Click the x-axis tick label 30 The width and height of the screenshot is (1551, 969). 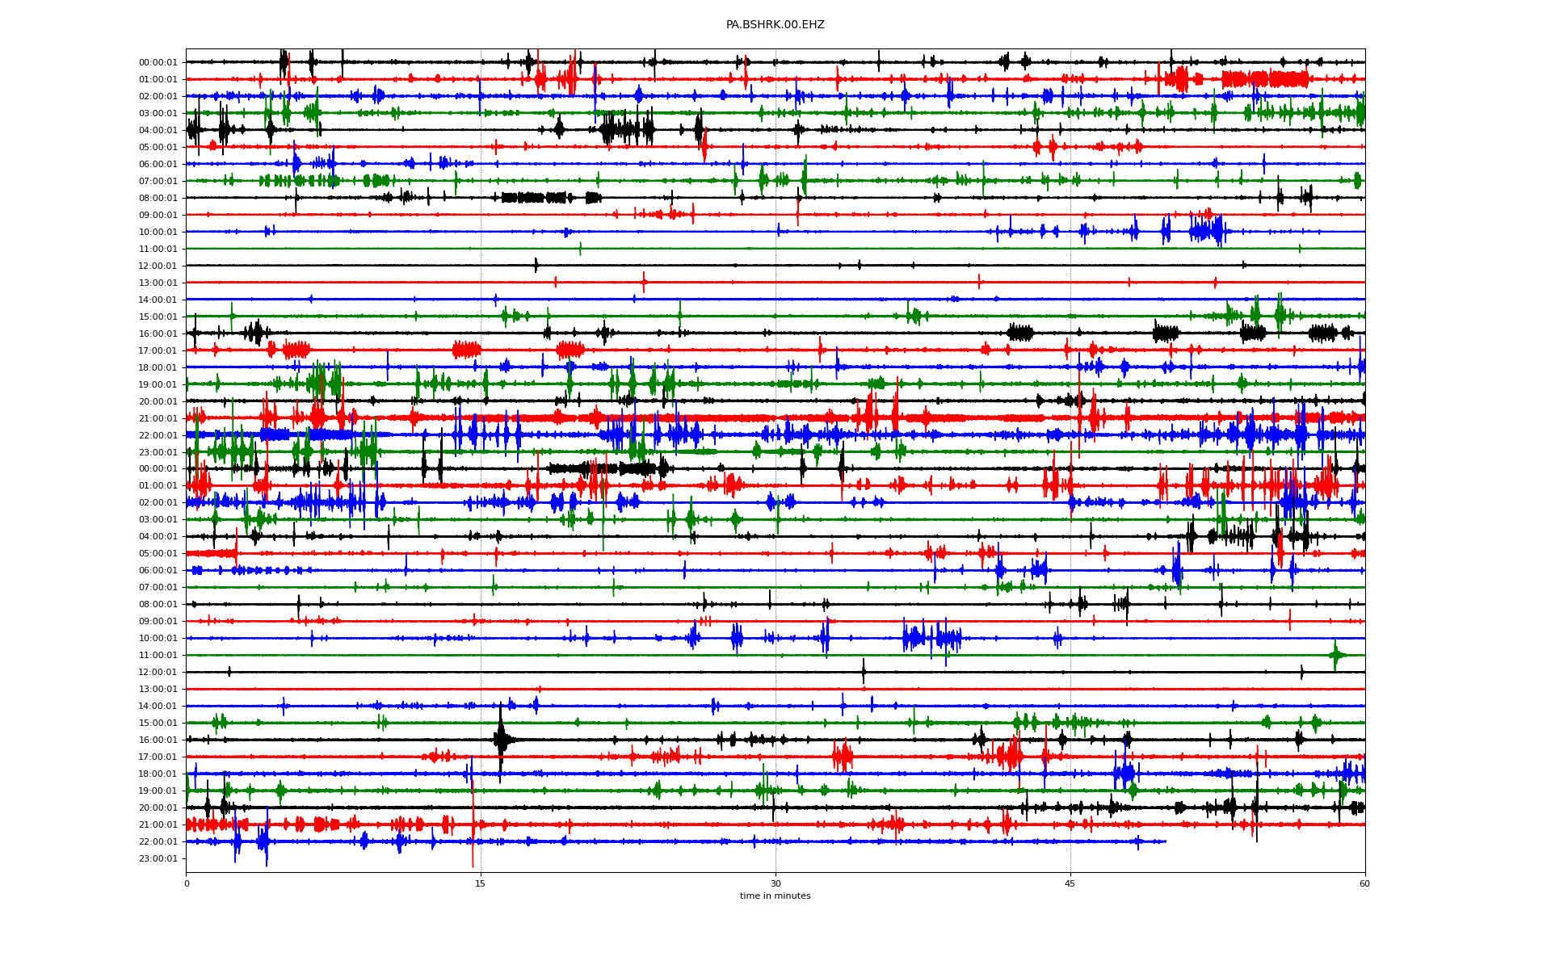[x=775, y=883]
